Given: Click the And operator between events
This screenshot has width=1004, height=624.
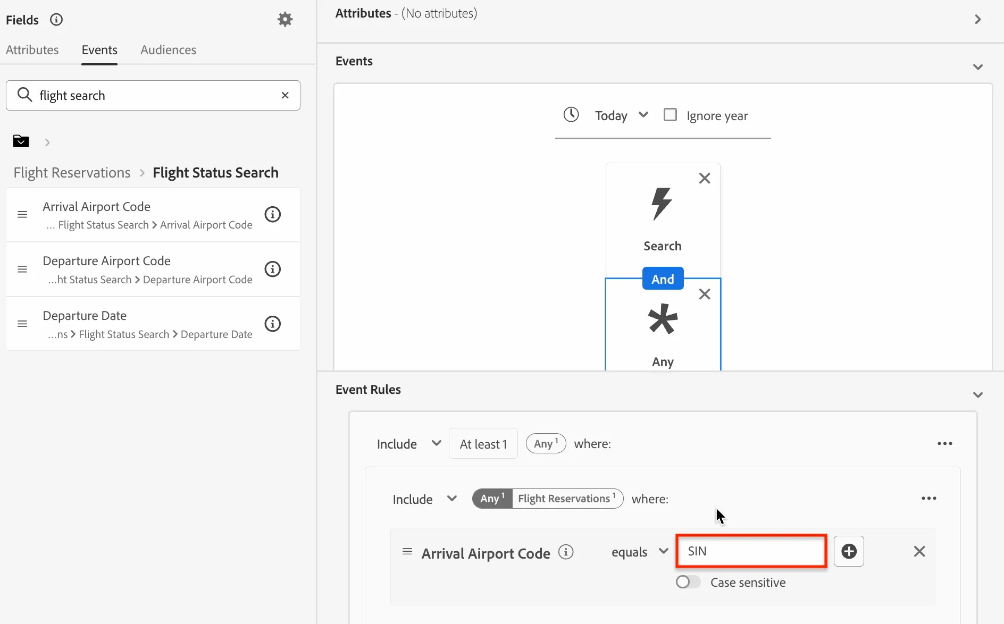Looking at the screenshot, I should [x=663, y=279].
